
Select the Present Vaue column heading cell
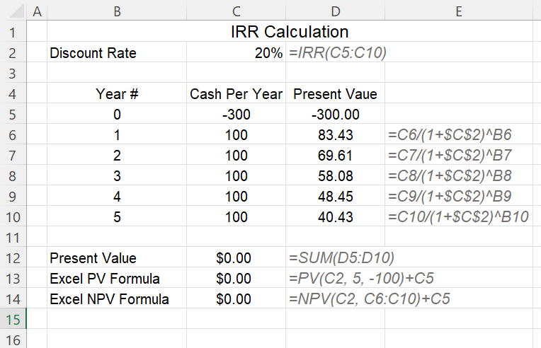point(336,93)
